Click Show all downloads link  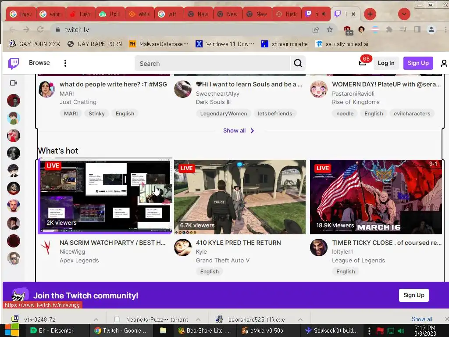coord(422,319)
